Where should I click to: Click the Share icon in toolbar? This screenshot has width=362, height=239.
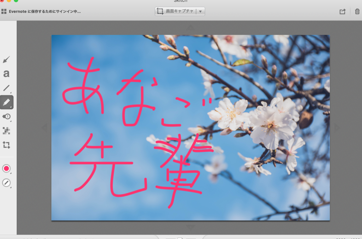click(342, 11)
